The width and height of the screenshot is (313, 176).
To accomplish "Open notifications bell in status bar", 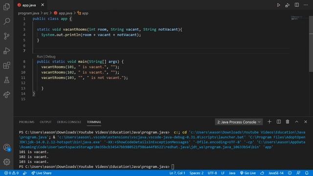I will (307, 173).
